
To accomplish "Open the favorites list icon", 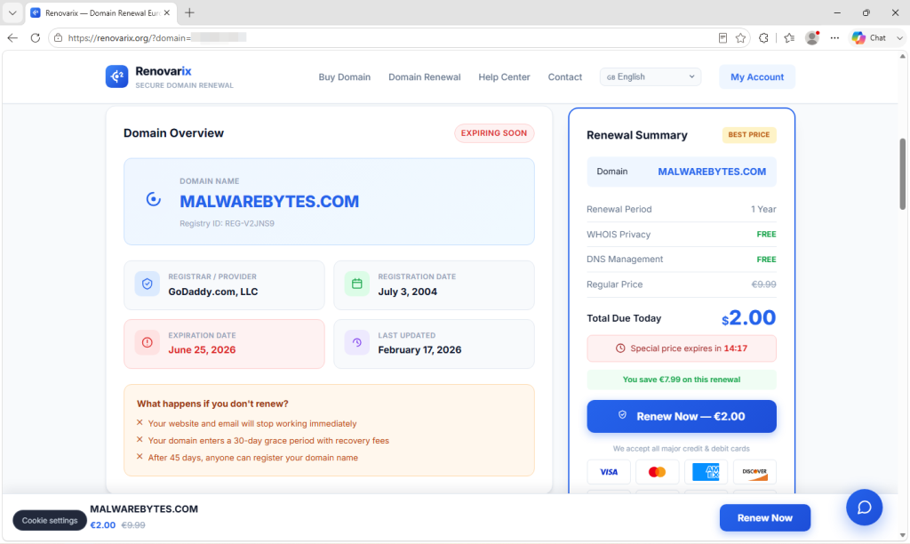I will pyautogui.click(x=789, y=37).
